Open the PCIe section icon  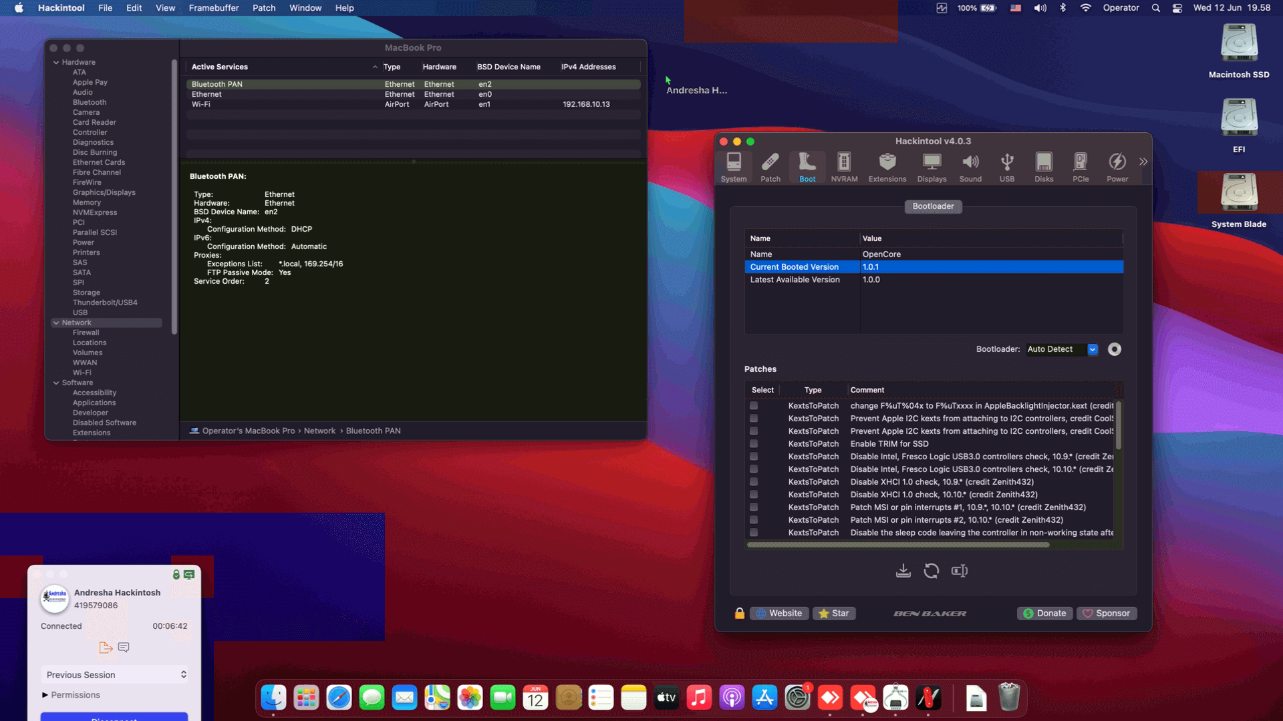point(1081,167)
